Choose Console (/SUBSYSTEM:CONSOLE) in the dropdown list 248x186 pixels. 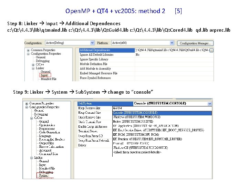coord(162,113)
